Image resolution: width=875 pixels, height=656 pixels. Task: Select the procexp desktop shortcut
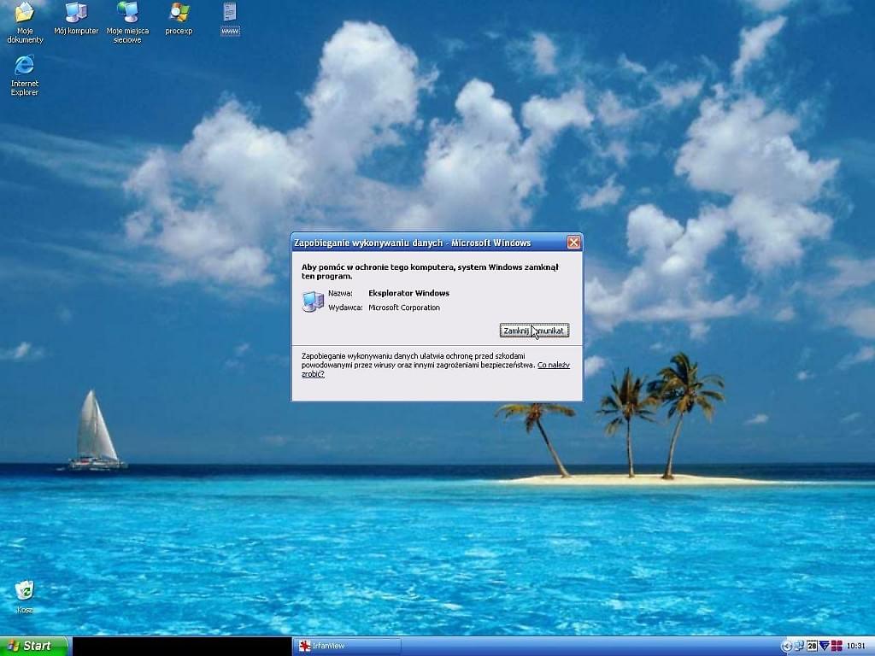[179, 19]
